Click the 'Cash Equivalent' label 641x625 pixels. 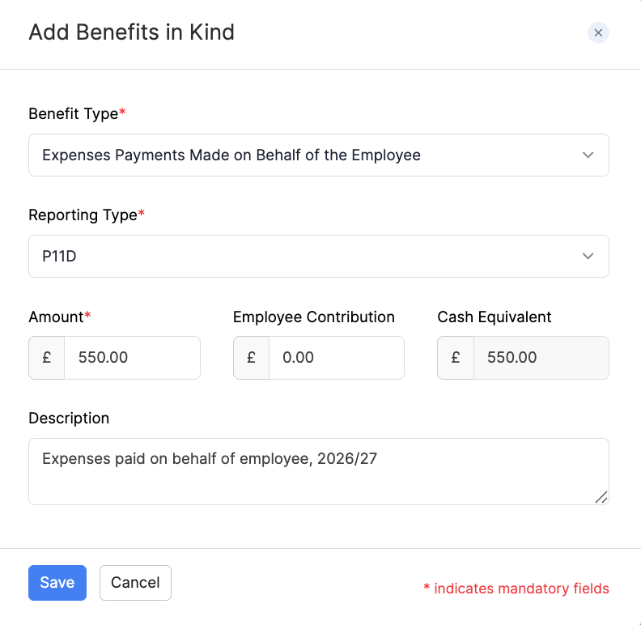click(x=495, y=317)
